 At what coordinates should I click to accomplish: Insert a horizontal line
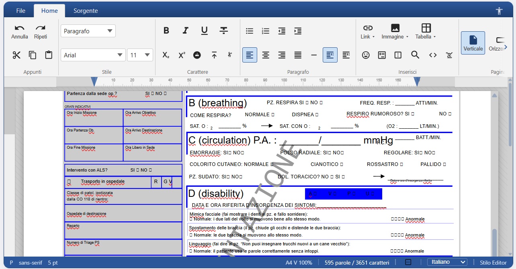coord(314,55)
